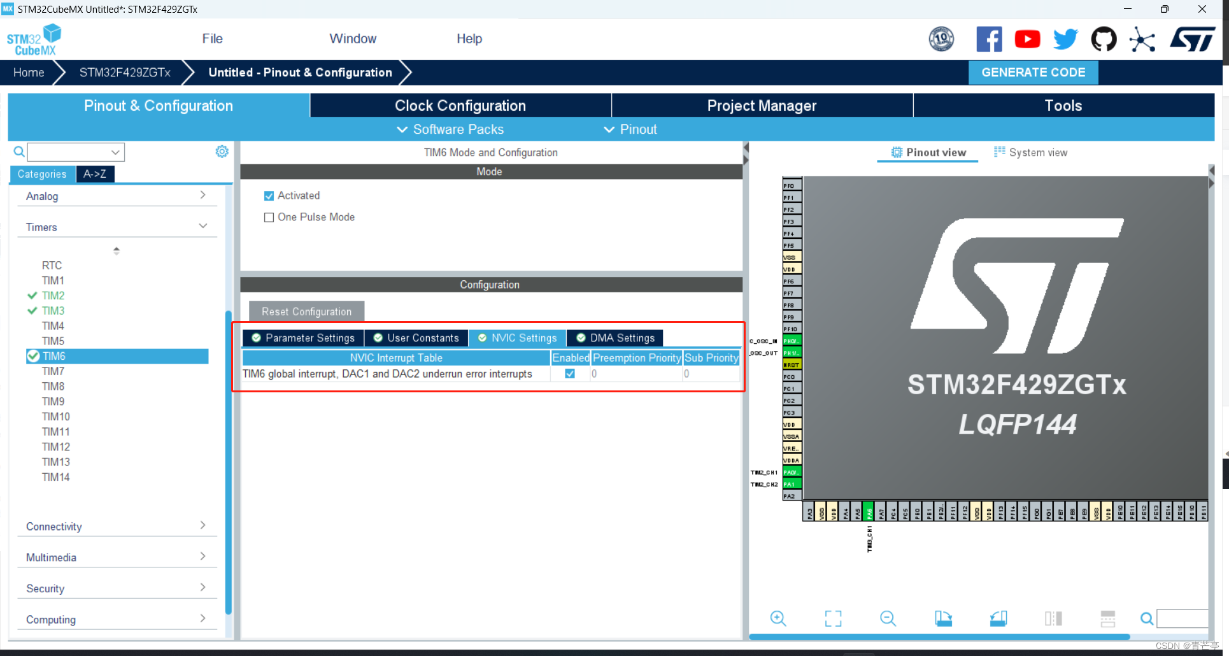Screen dimensions: 1229x656
Task: Open the Window menu
Action: 353,39
